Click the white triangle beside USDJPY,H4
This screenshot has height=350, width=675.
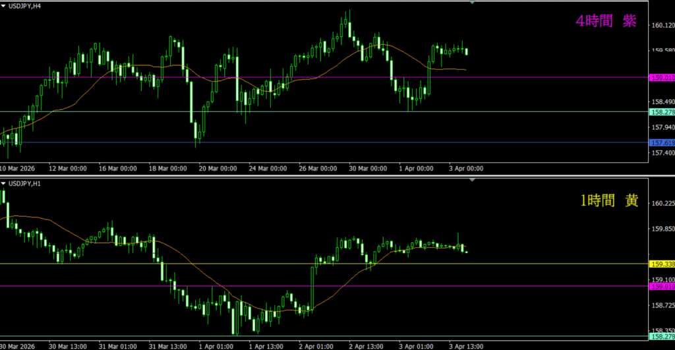point(4,5)
